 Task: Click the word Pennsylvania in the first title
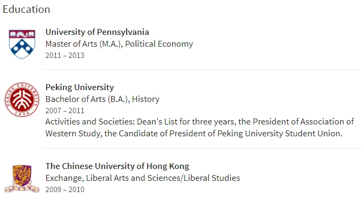pos(123,32)
